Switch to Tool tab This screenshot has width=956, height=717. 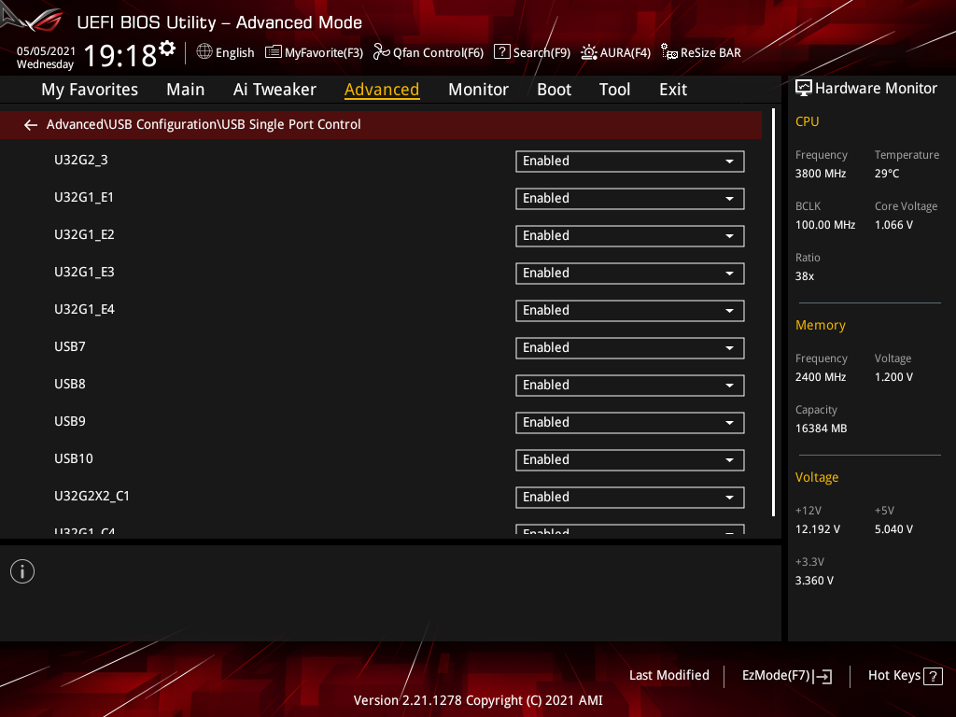point(614,90)
